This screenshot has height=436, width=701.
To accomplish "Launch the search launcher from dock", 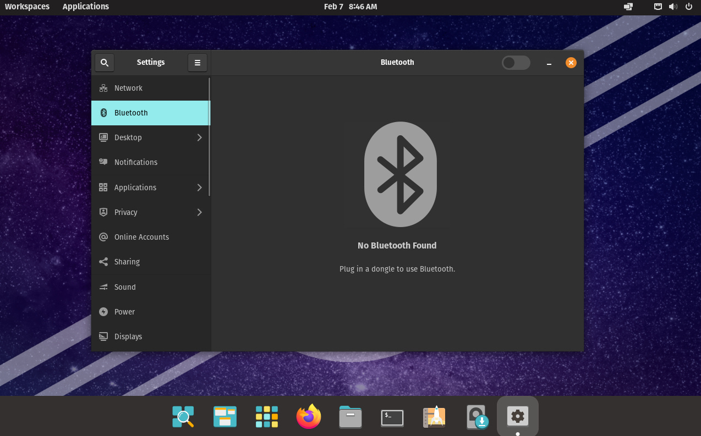I will point(183,417).
